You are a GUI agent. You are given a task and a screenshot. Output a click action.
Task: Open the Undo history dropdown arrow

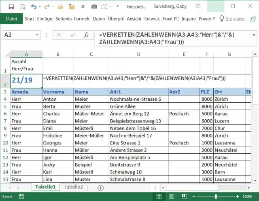coord(40,7)
